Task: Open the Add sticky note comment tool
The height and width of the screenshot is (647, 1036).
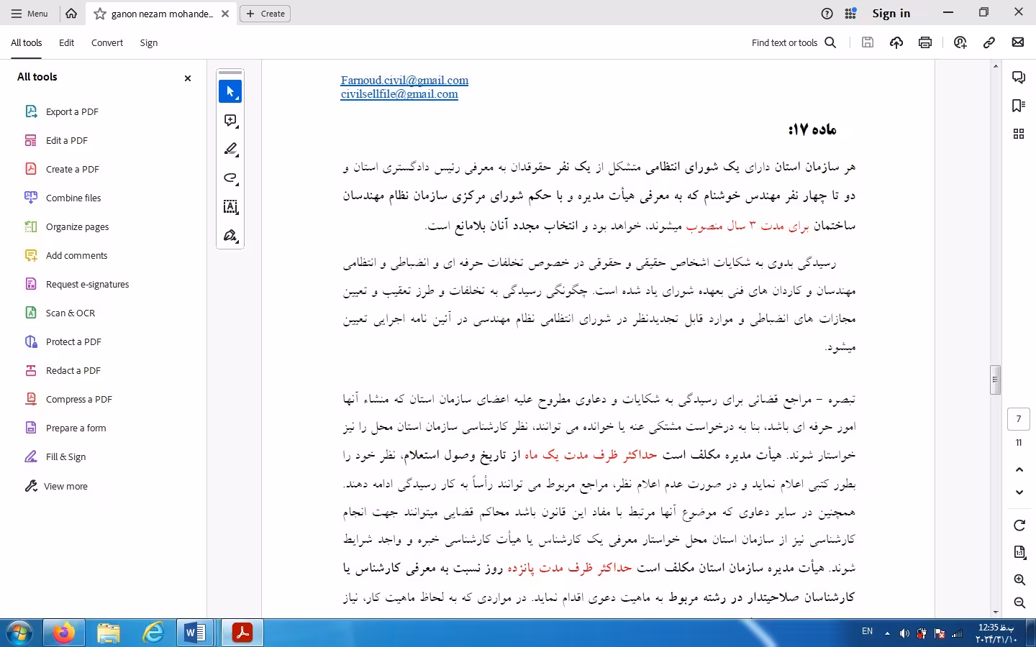Action: tap(229, 120)
